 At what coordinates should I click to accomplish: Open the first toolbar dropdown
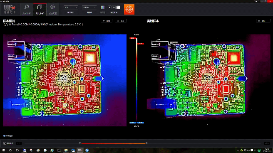click(x=71, y=7)
